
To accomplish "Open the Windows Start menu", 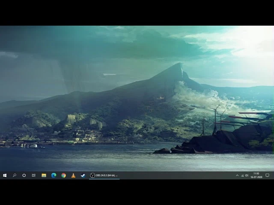I will click(x=5, y=176).
